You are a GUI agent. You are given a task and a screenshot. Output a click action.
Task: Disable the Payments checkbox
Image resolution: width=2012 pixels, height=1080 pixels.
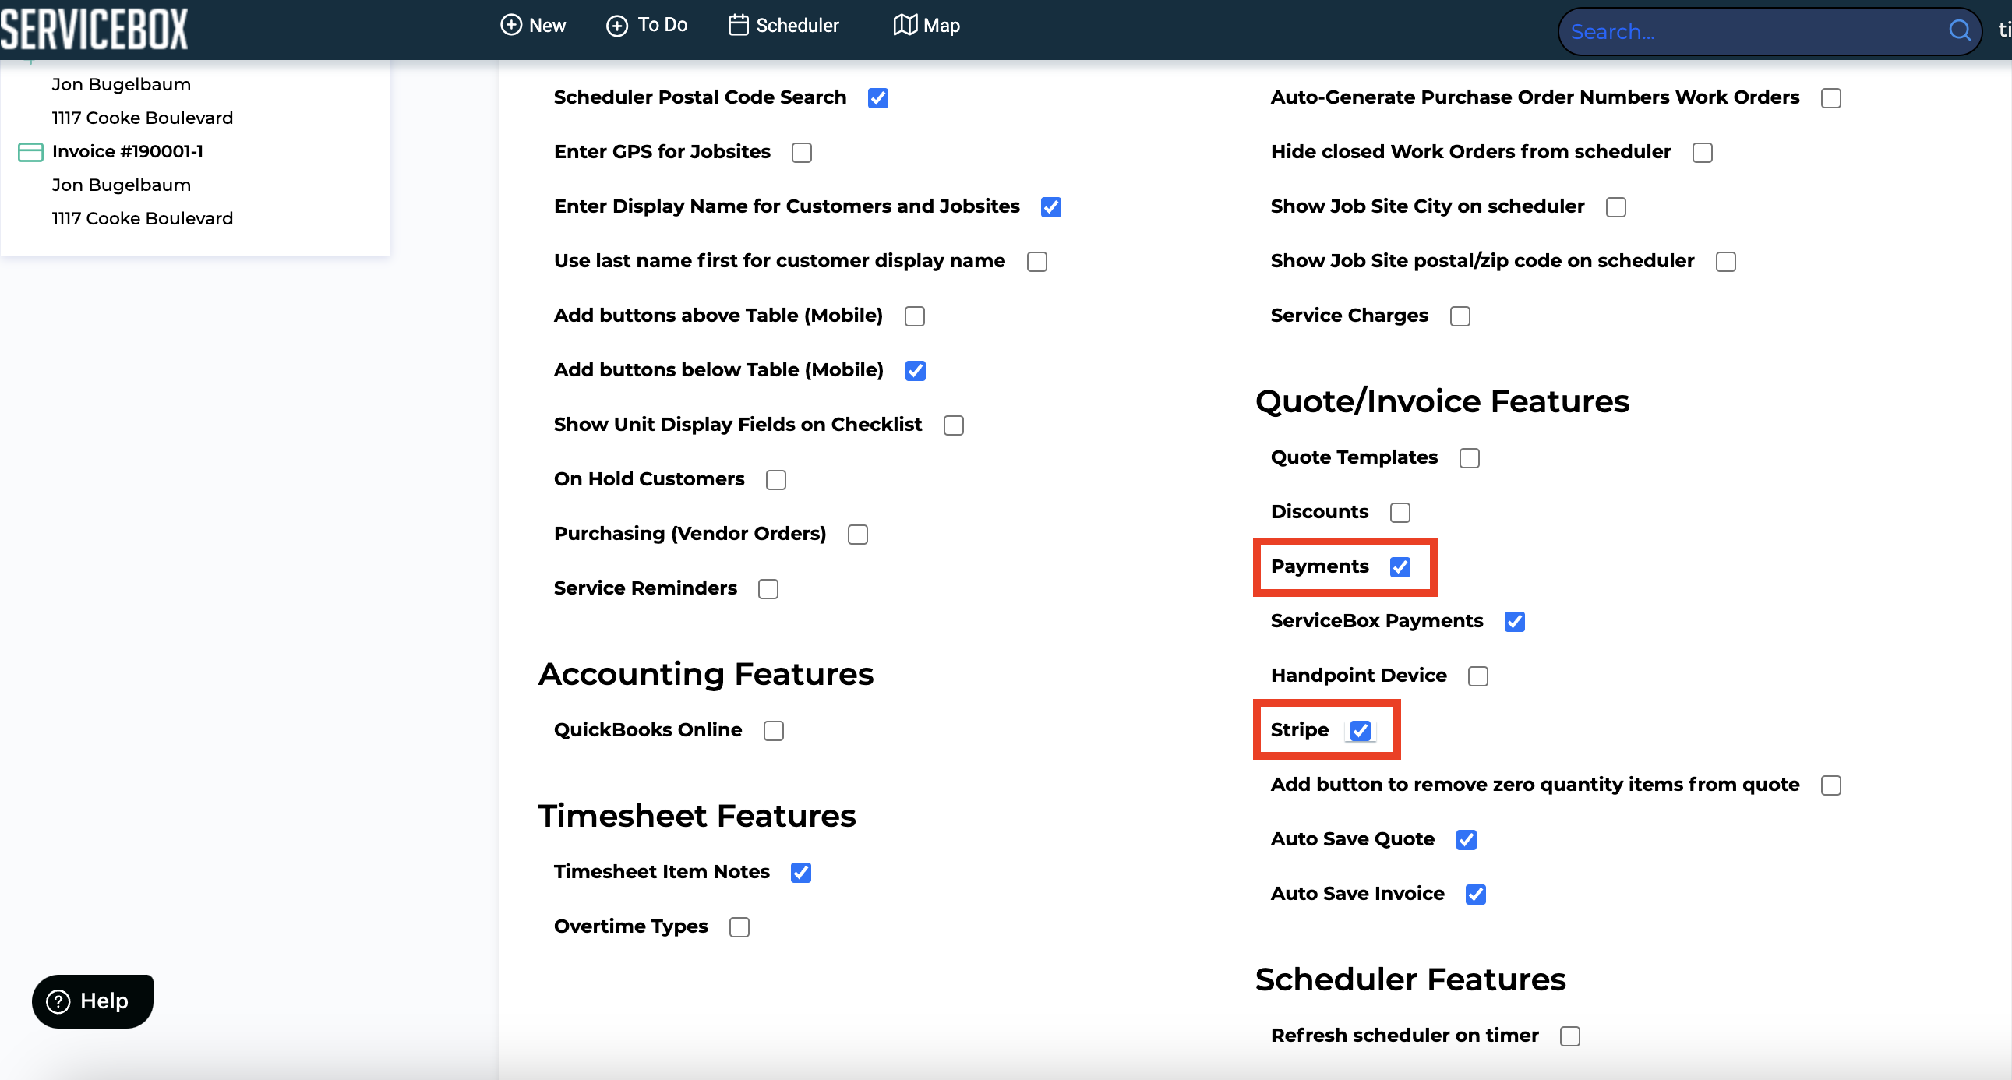[1400, 567]
